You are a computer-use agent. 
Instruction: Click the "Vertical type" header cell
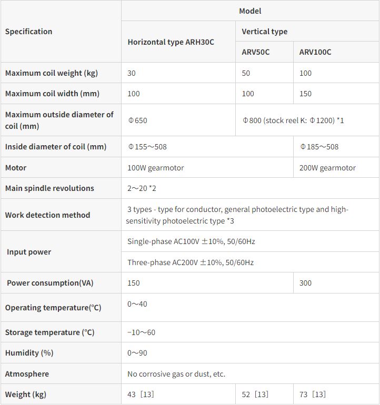pyautogui.click(x=265, y=32)
